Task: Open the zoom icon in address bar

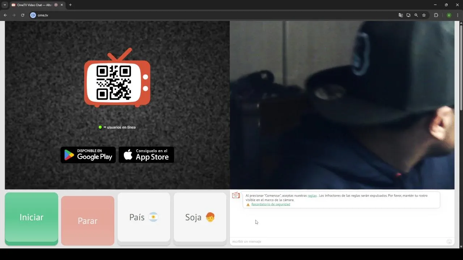Action: pos(416,15)
